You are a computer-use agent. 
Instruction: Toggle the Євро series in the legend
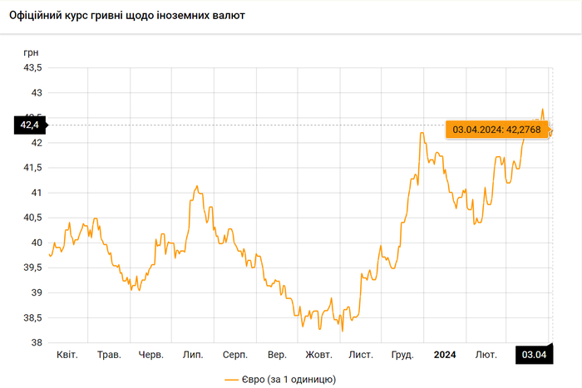pyautogui.click(x=288, y=379)
